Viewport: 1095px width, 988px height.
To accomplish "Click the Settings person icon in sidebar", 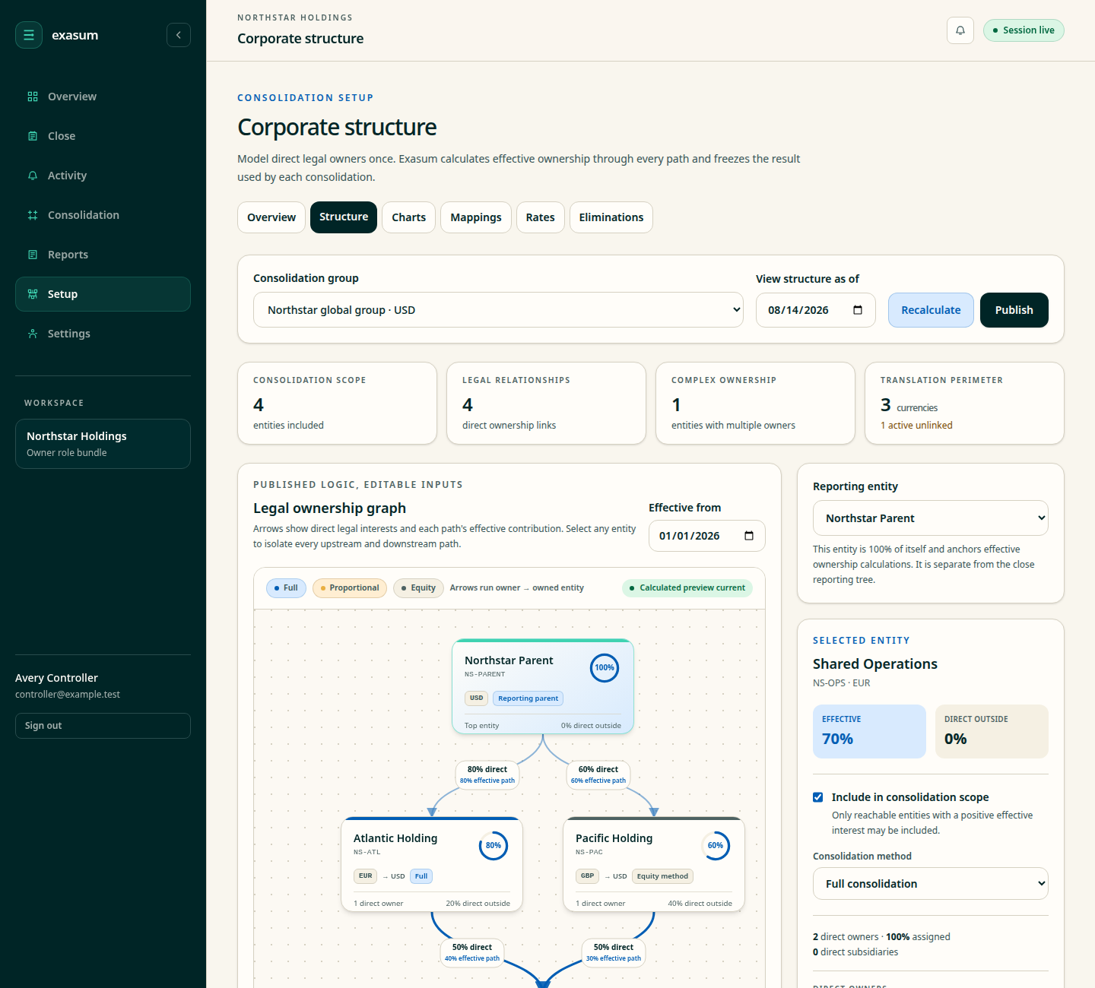I will point(33,334).
